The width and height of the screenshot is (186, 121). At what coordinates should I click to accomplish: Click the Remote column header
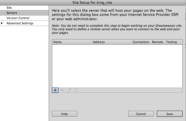(158, 42)
